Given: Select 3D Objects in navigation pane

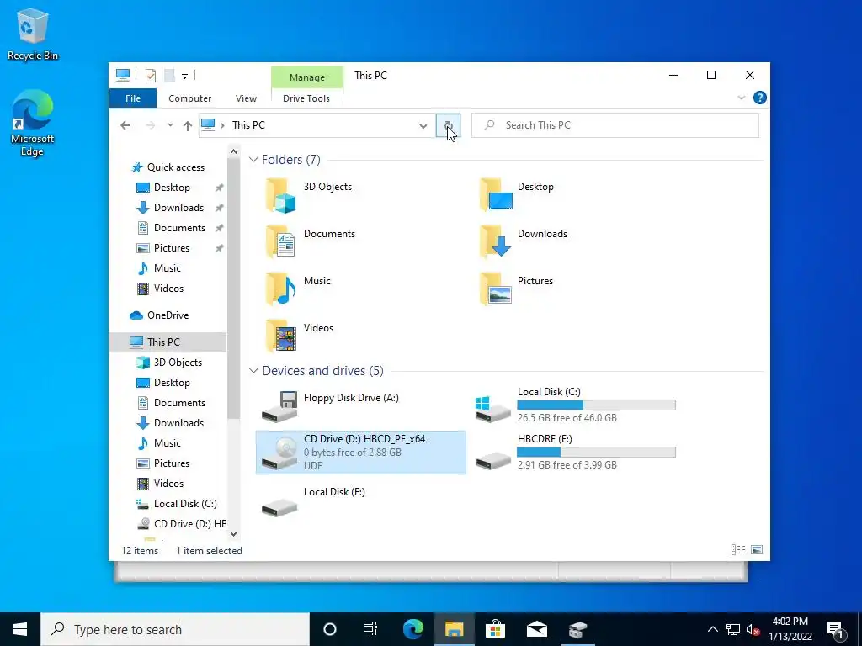Looking at the screenshot, I should 168,362.
